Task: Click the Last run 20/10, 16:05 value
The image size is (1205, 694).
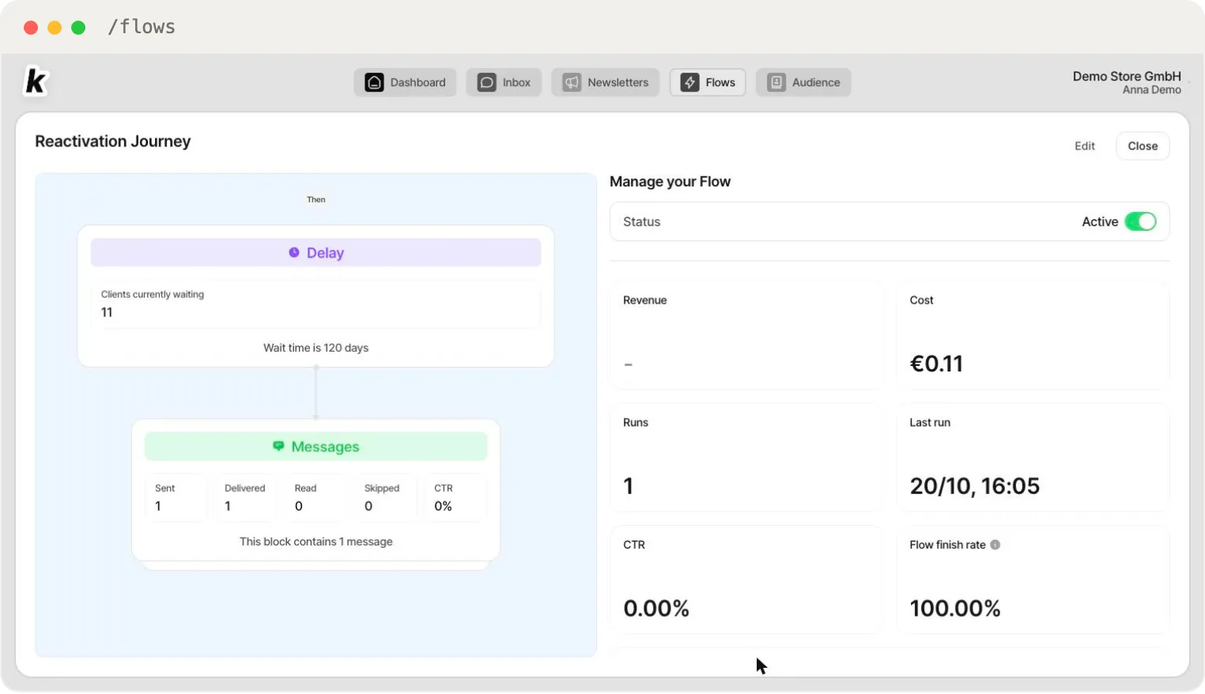Action: (x=974, y=485)
